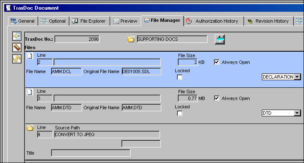
Task: Toggle Always Open for AMM.DTD file
Action: pyautogui.click(x=216, y=98)
